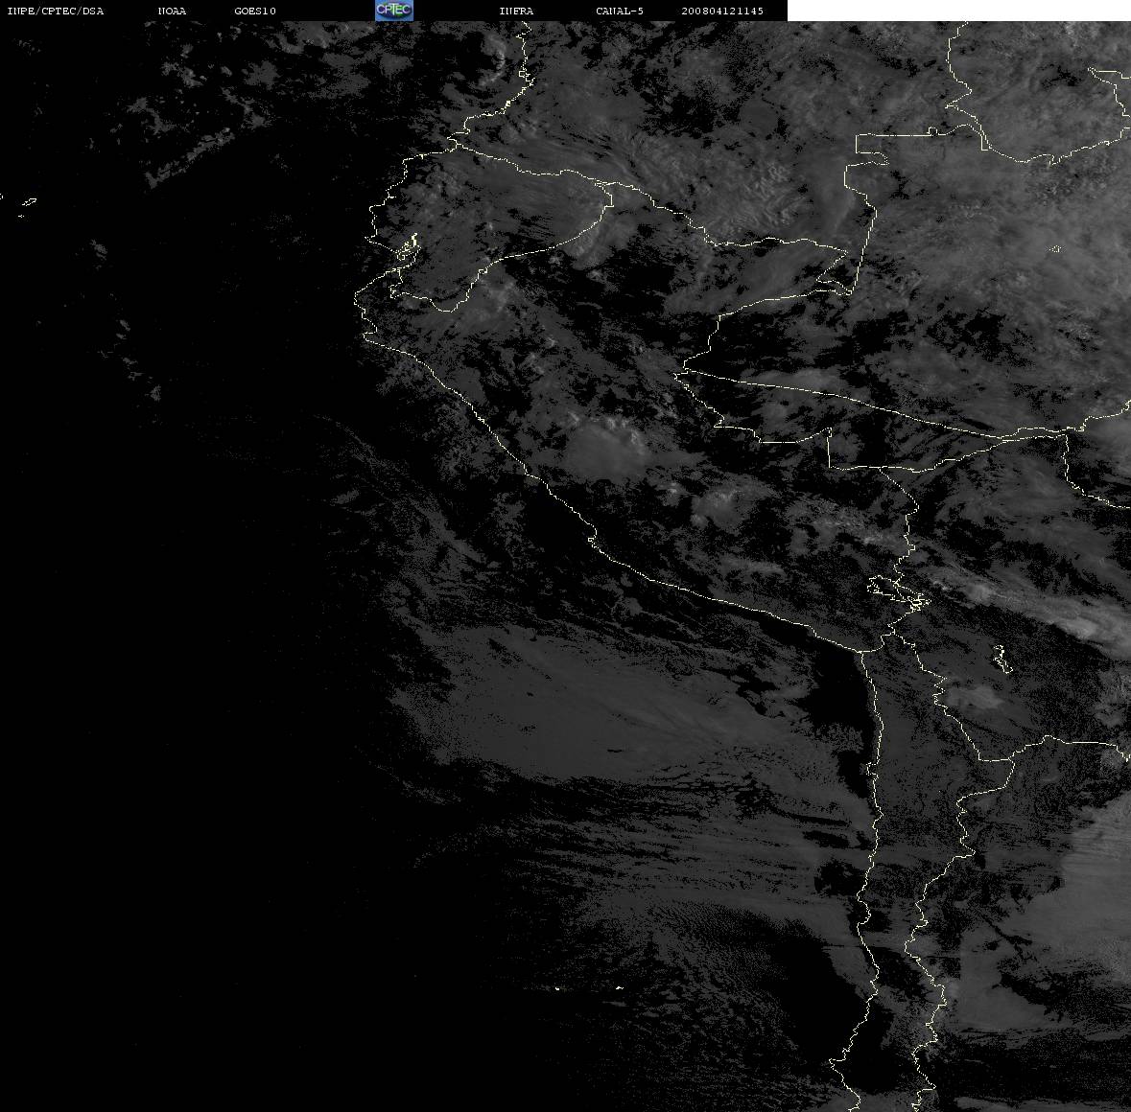Click the small outlined feature in Brazil interior
The height and width of the screenshot is (1112, 1131).
(x=1055, y=249)
